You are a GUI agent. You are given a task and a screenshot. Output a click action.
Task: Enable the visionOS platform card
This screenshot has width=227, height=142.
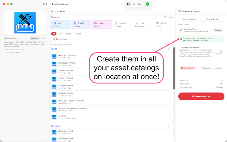163,24
